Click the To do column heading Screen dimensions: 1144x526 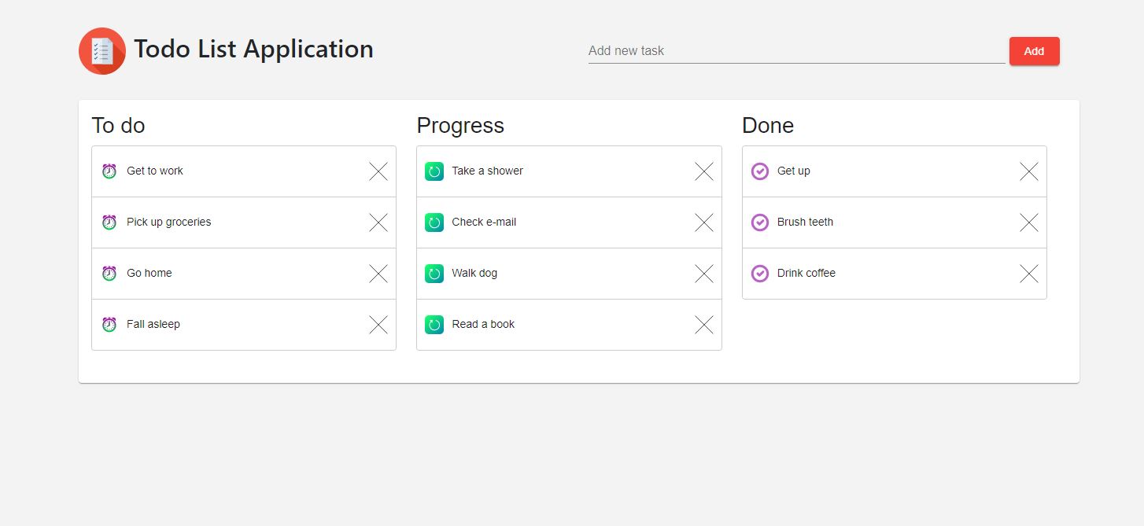click(119, 126)
